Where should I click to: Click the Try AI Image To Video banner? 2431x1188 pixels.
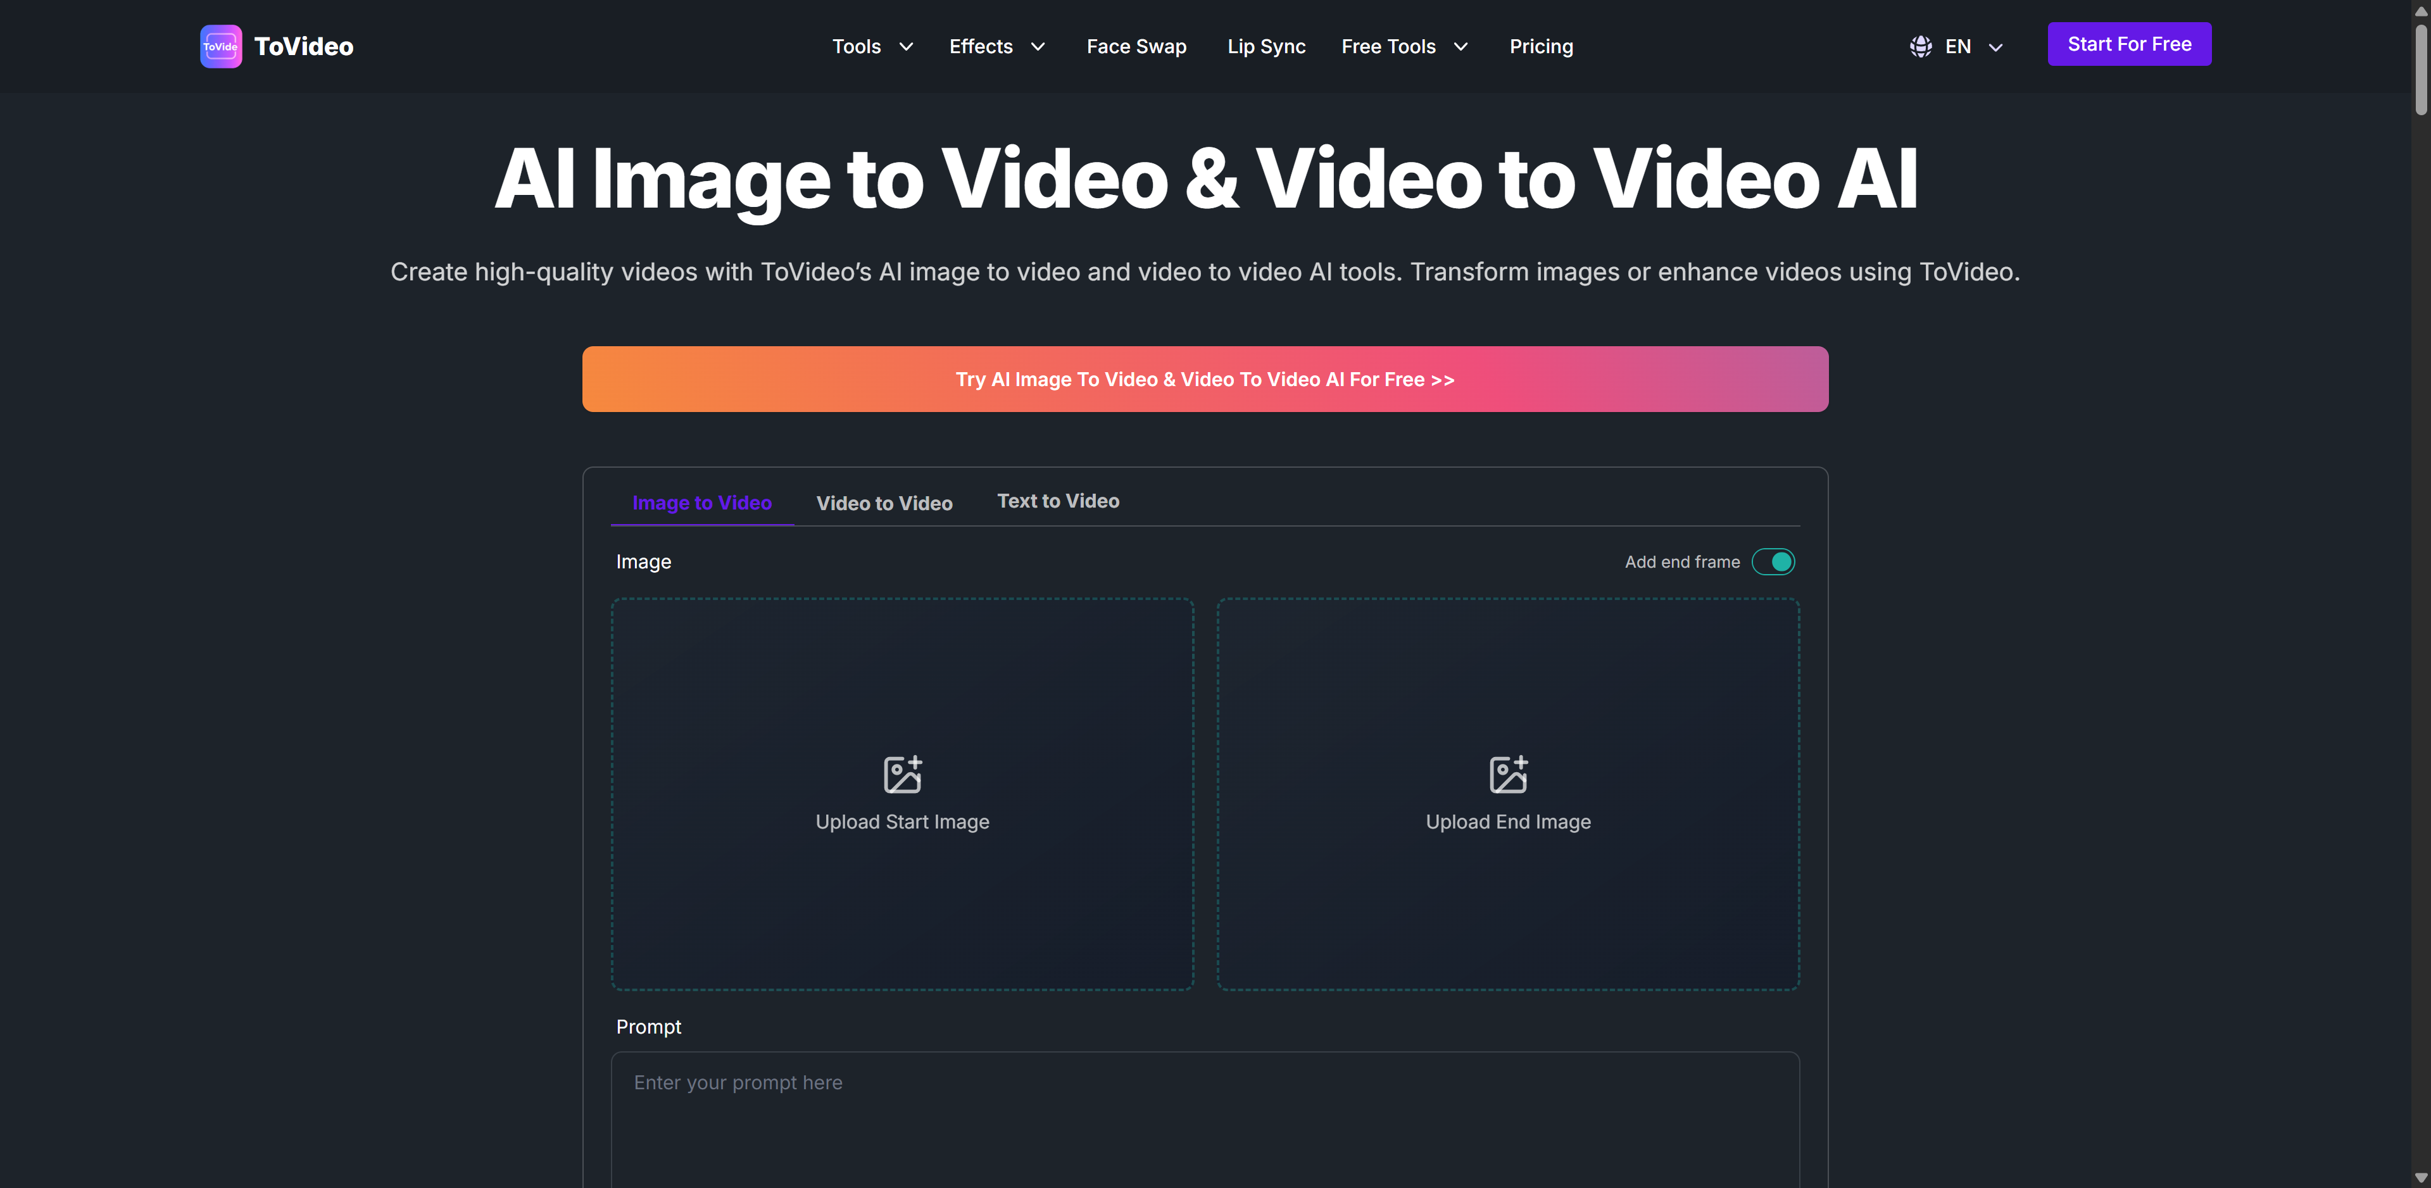coord(1204,379)
